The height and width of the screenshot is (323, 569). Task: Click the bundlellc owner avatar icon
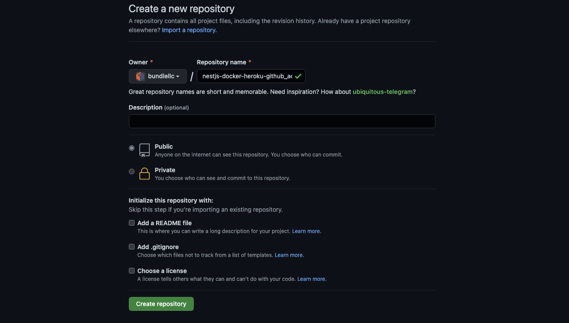tap(140, 77)
